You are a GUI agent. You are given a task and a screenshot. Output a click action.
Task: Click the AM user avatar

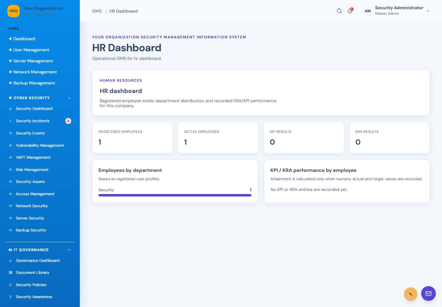[368, 11]
